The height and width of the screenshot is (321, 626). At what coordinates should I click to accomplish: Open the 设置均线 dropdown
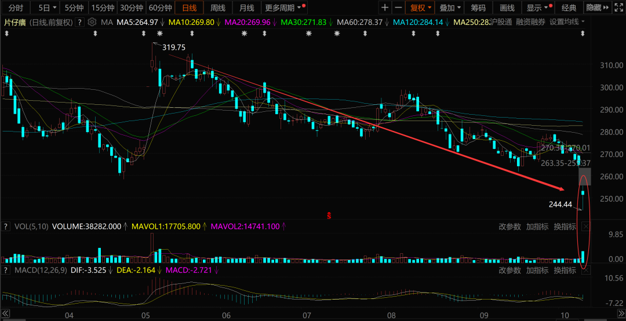pos(567,22)
